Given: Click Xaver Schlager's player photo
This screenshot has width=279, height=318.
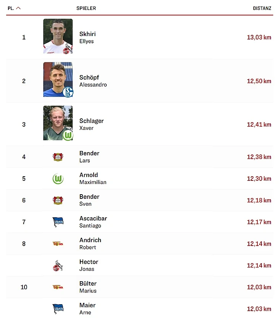Looking at the screenshot, I should coord(58,123).
